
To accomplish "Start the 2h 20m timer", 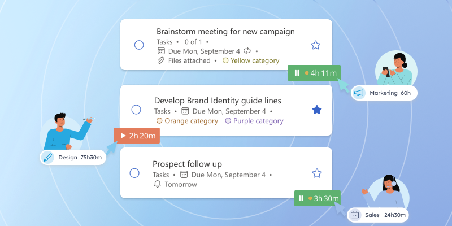I will [123, 136].
